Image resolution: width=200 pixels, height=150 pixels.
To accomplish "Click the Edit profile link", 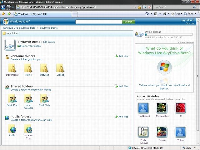I will tap(49, 42).
